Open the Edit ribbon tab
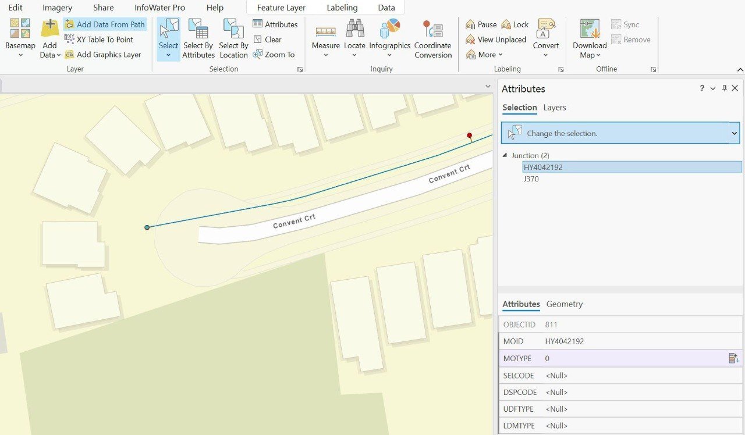 (16, 8)
